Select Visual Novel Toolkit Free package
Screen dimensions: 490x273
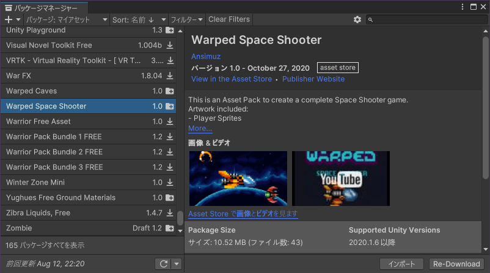(x=89, y=45)
